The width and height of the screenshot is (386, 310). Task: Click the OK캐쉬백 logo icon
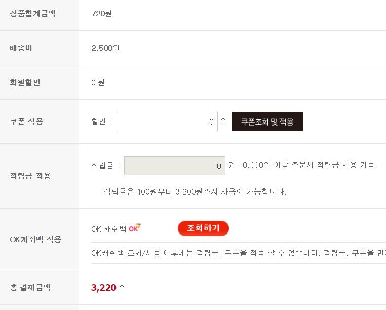point(134,228)
